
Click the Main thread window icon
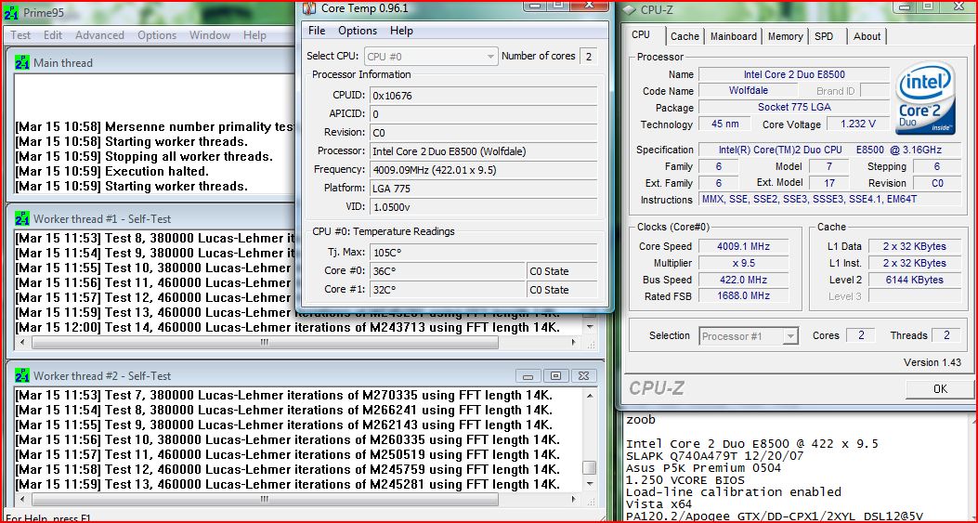pyautogui.click(x=22, y=62)
